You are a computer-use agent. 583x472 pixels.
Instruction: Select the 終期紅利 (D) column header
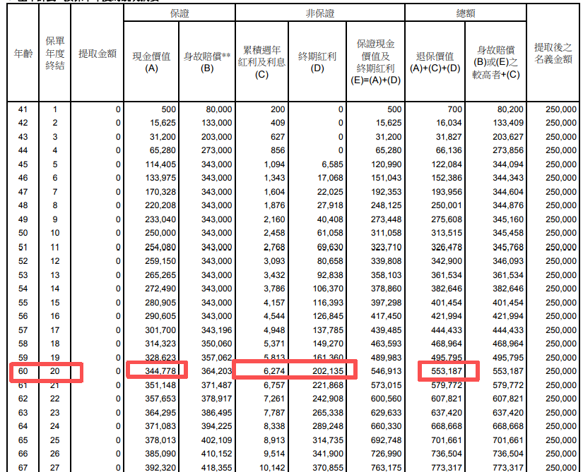pos(317,61)
